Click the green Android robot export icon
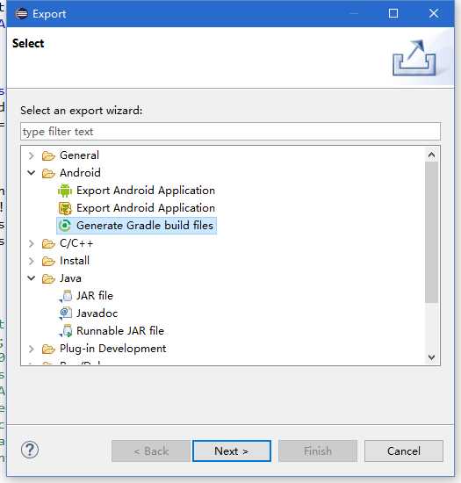Image resolution: width=461 pixels, height=483 pixels. [x=65, y=191]
